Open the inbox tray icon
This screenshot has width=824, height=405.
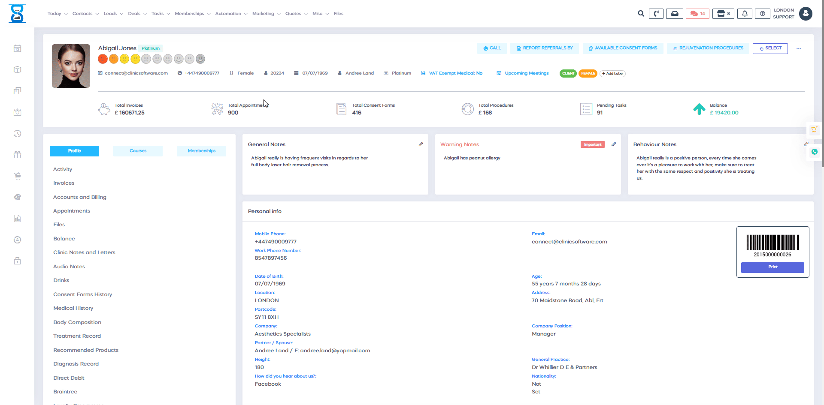tap(674, 13)
